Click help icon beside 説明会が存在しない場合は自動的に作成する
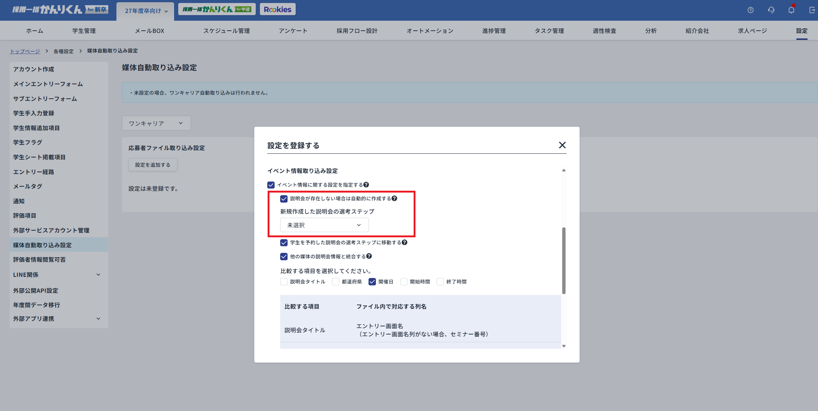 coord(394,198)
